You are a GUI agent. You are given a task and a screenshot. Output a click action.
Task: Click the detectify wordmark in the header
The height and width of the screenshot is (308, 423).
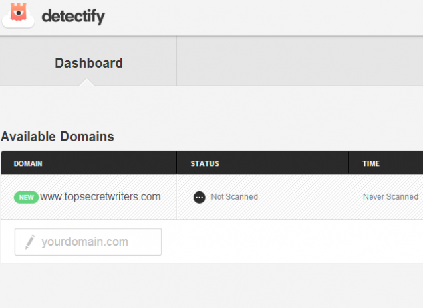[x=73, y=17]
